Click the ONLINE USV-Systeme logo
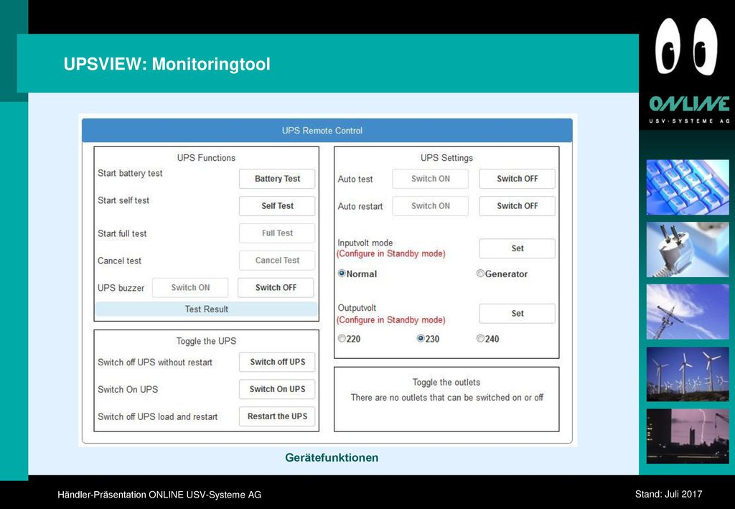735x509 pixels. [688, 109]
